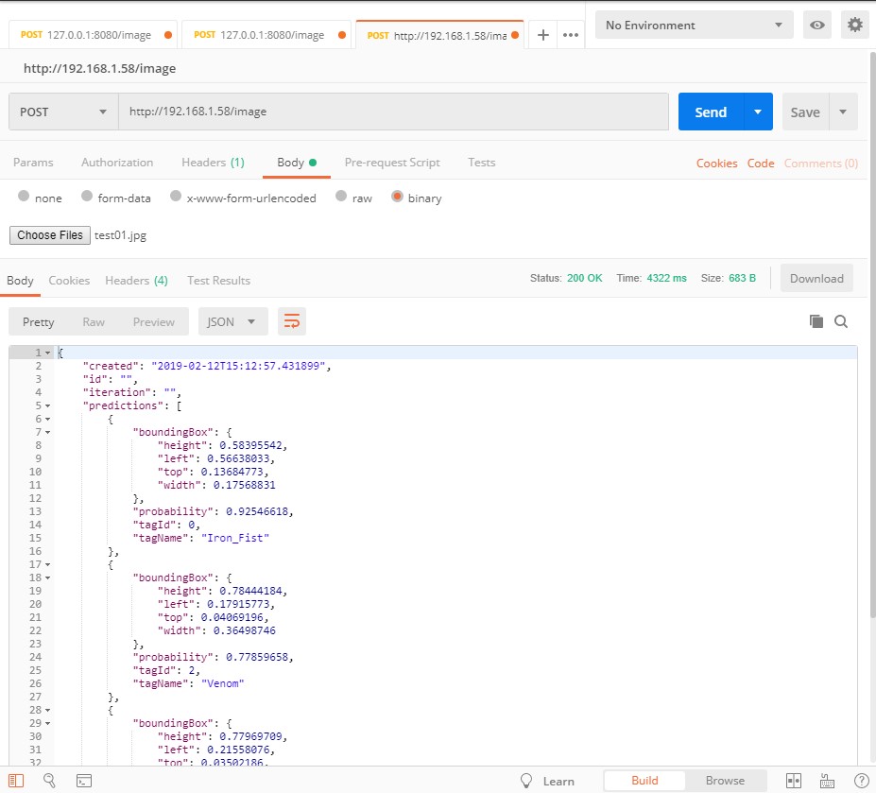
Task: Preview the environment variables with eye icon
Action: pyautogui.click(x=816, y=25)
